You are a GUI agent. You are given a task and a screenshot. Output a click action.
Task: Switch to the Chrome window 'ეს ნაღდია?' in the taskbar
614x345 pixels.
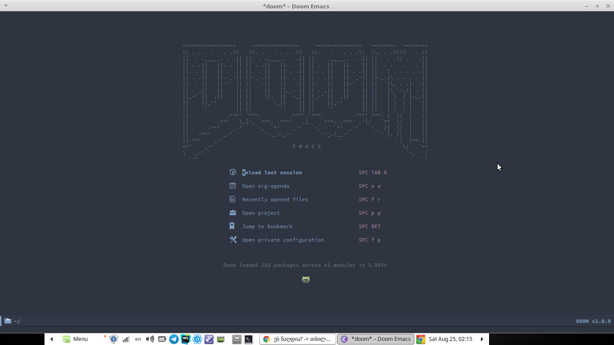298,339
